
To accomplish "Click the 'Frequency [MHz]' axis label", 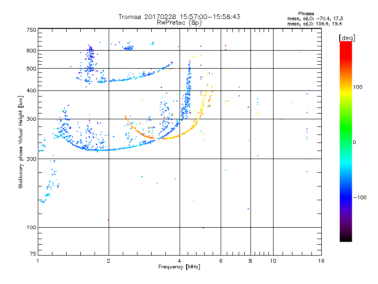I will (179, 267).
